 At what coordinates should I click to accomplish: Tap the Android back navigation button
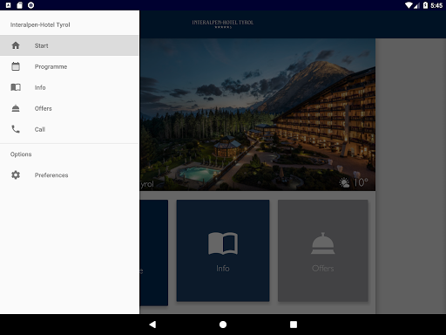coord(152,325)
